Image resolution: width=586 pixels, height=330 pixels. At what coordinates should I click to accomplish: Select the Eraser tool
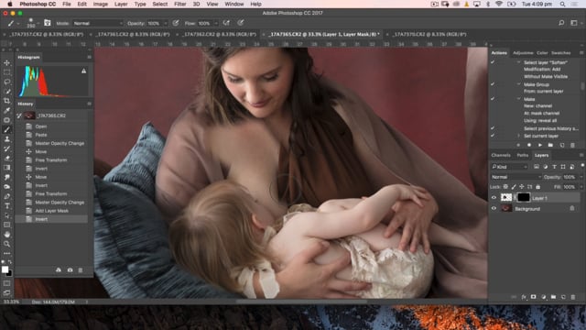[x=6, y=159]
